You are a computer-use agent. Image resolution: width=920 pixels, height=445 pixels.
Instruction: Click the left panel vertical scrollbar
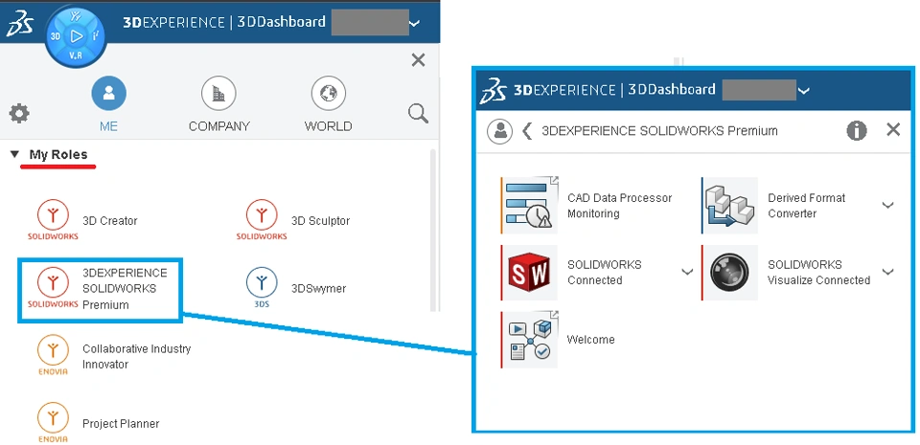pos(433,231)
